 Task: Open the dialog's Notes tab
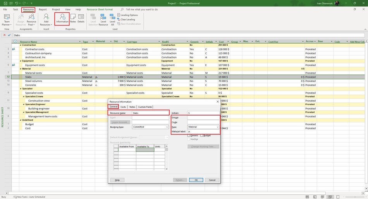click(132, 107)
